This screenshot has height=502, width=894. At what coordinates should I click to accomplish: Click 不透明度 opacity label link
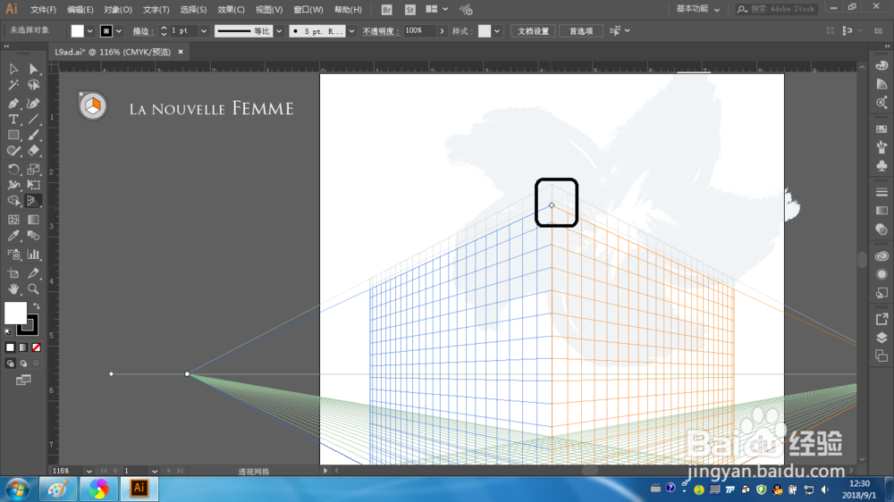[381, 31]
